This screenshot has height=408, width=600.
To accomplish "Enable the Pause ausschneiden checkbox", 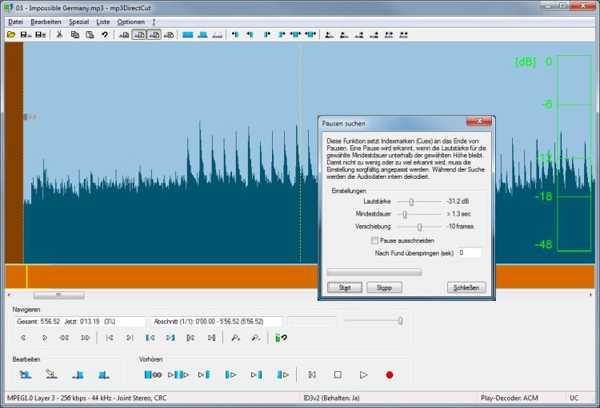I will coord(375,240).
